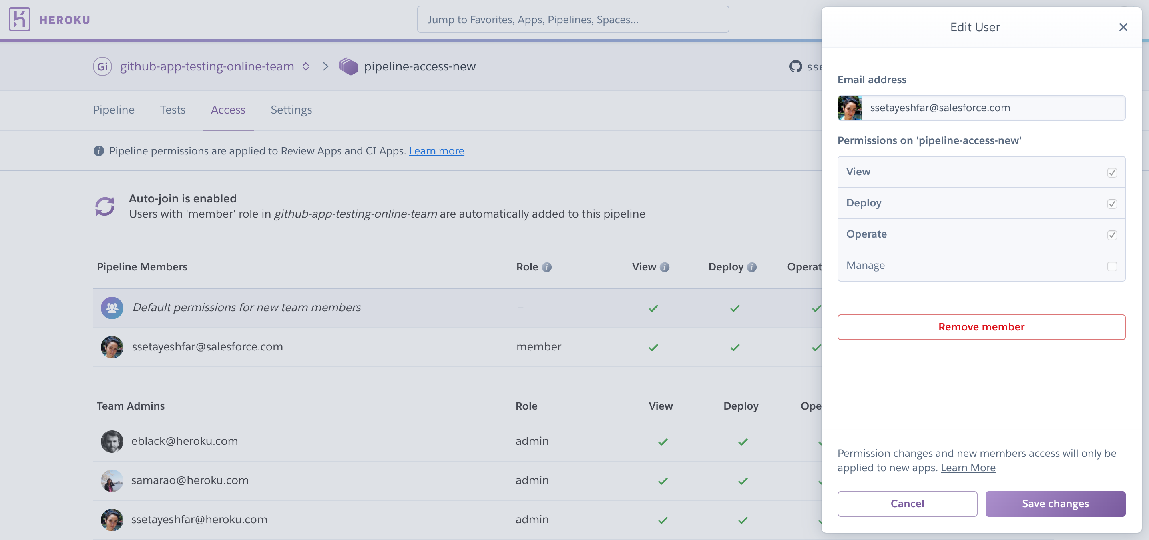Click Save changes button
This screenshot has width=1149, height=540.
click(x=1055, y=504)
